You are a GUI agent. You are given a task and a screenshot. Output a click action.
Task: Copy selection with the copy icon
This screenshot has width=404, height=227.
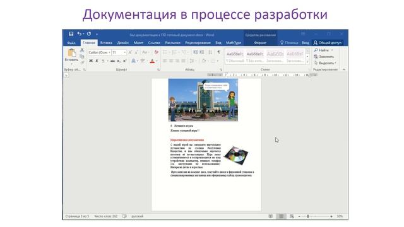[x=82, y=56]
